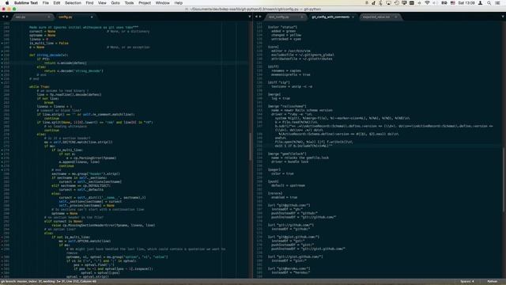This screenshot has height=285, width=506.
Task: Click the '[diff]' section line
Action: (273, 66)
